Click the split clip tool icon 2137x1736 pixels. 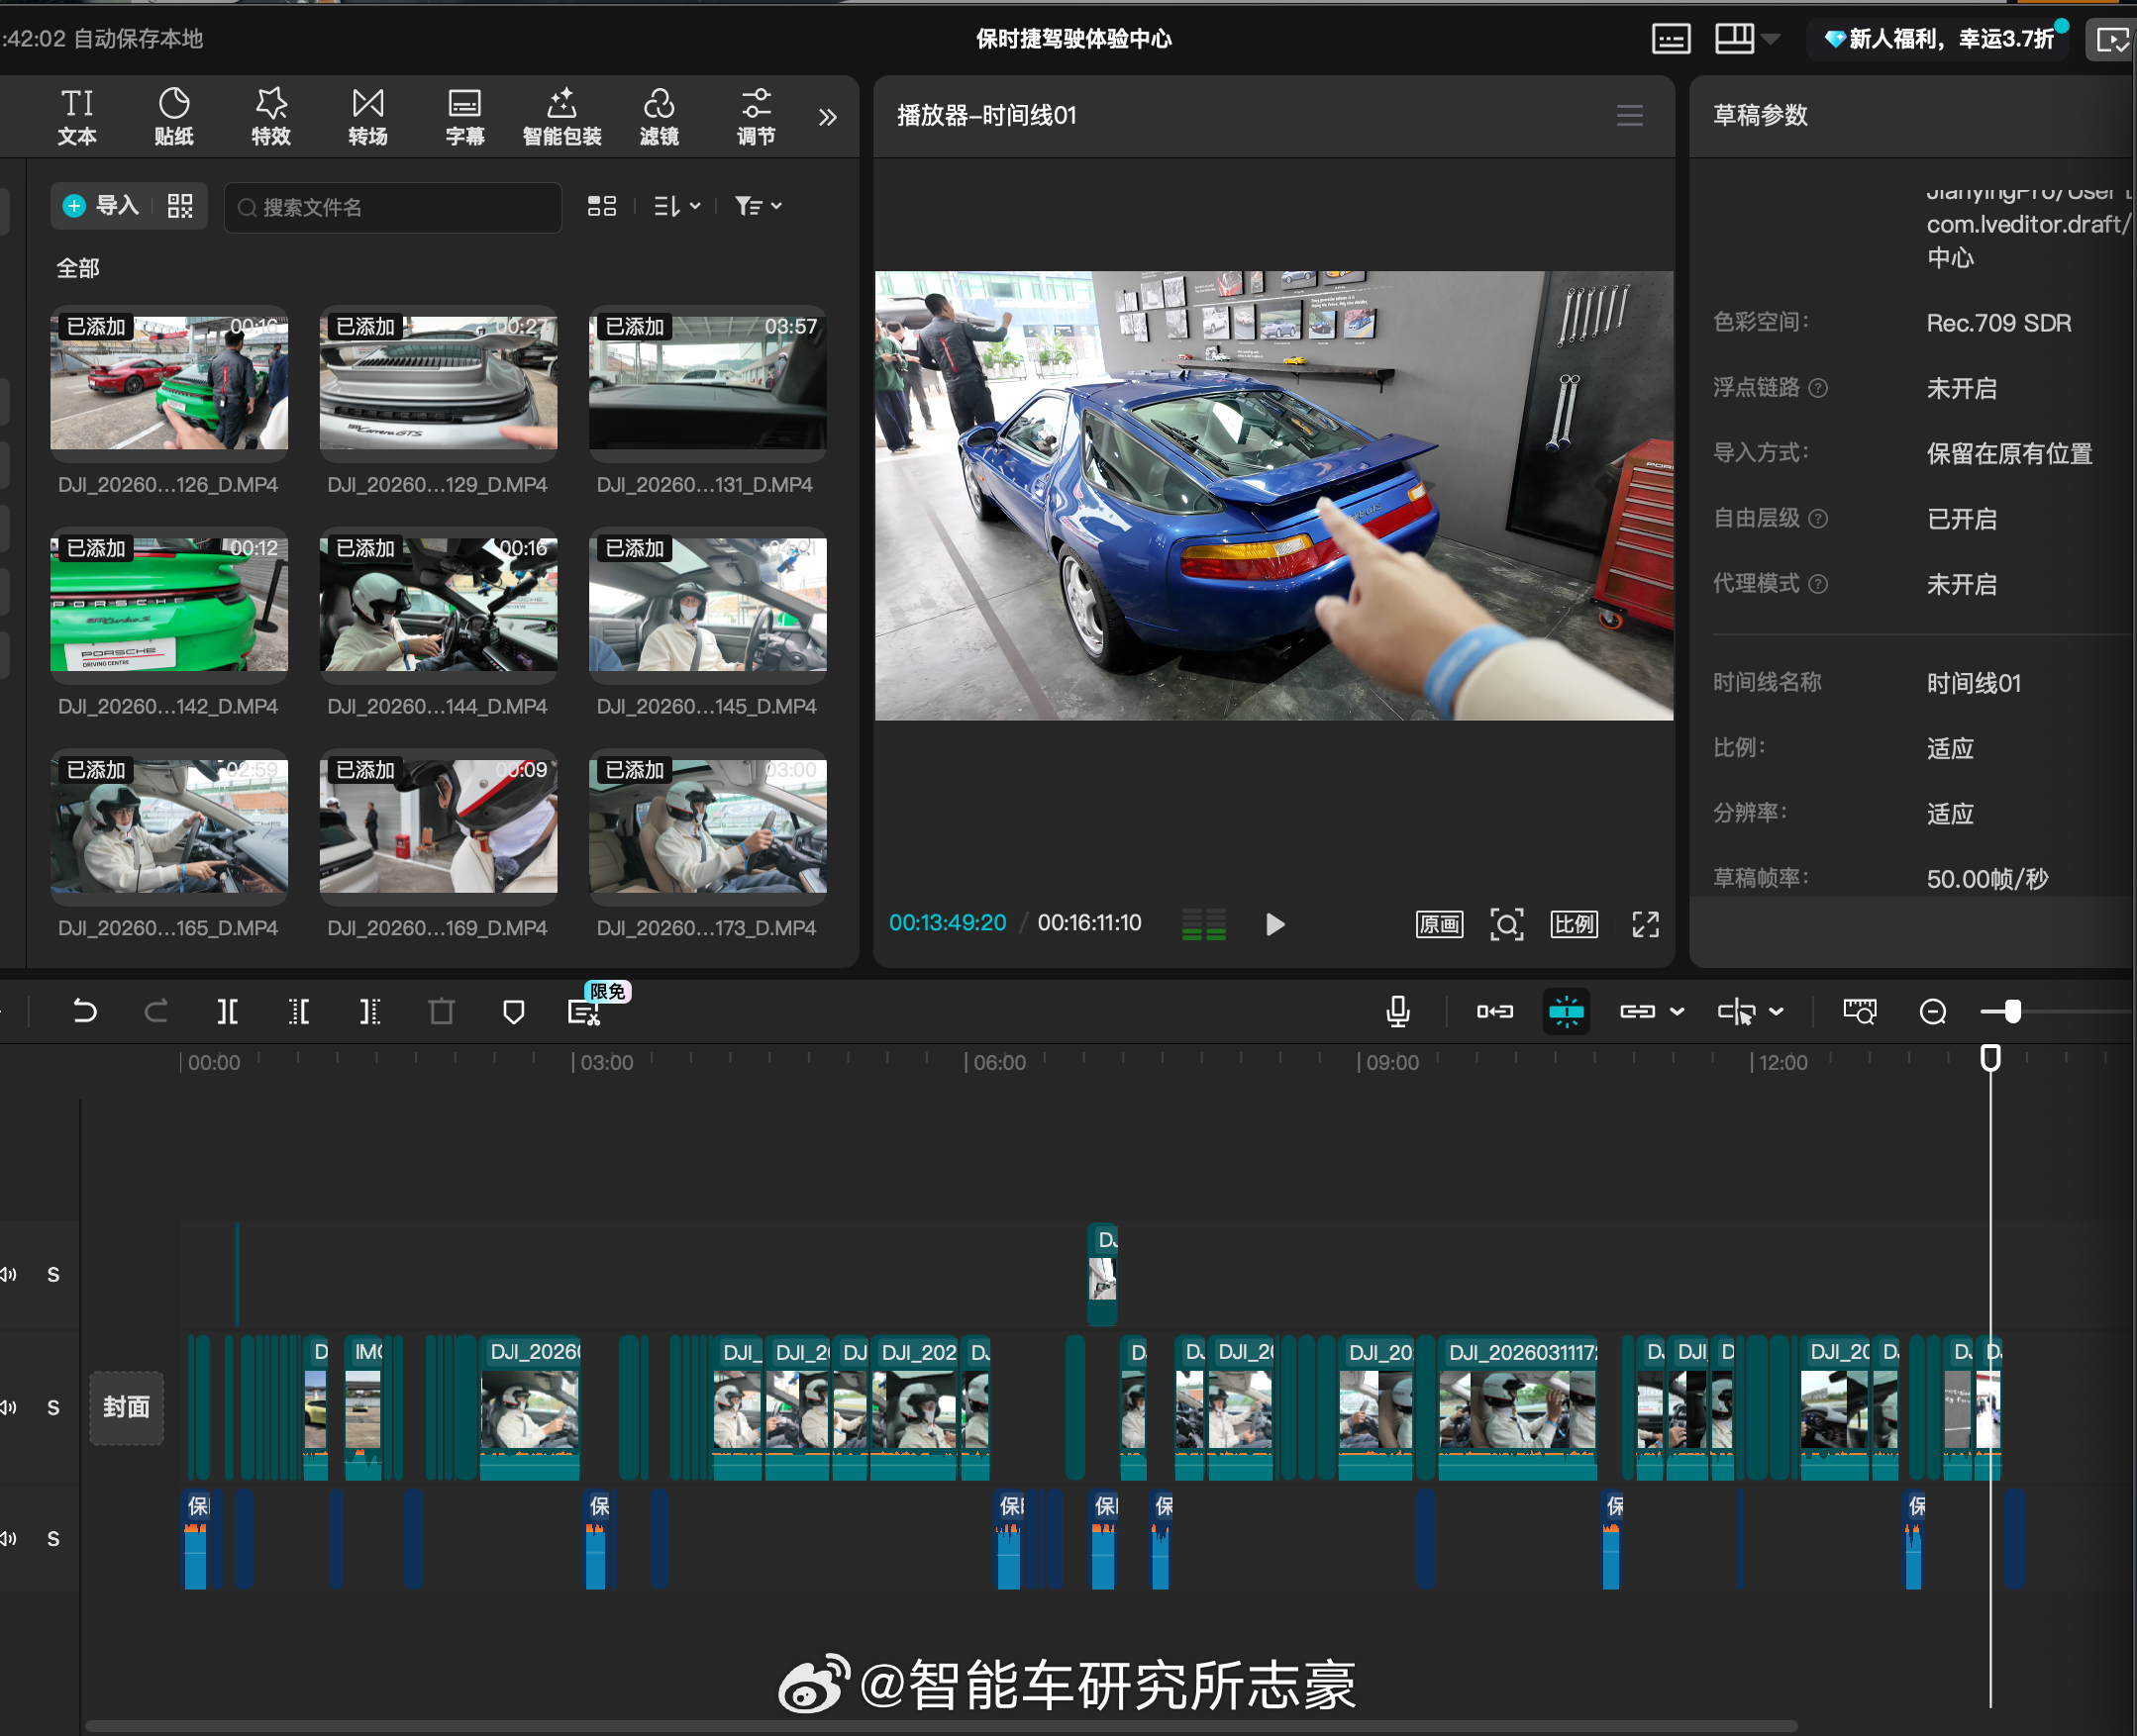click(227, 1012)
